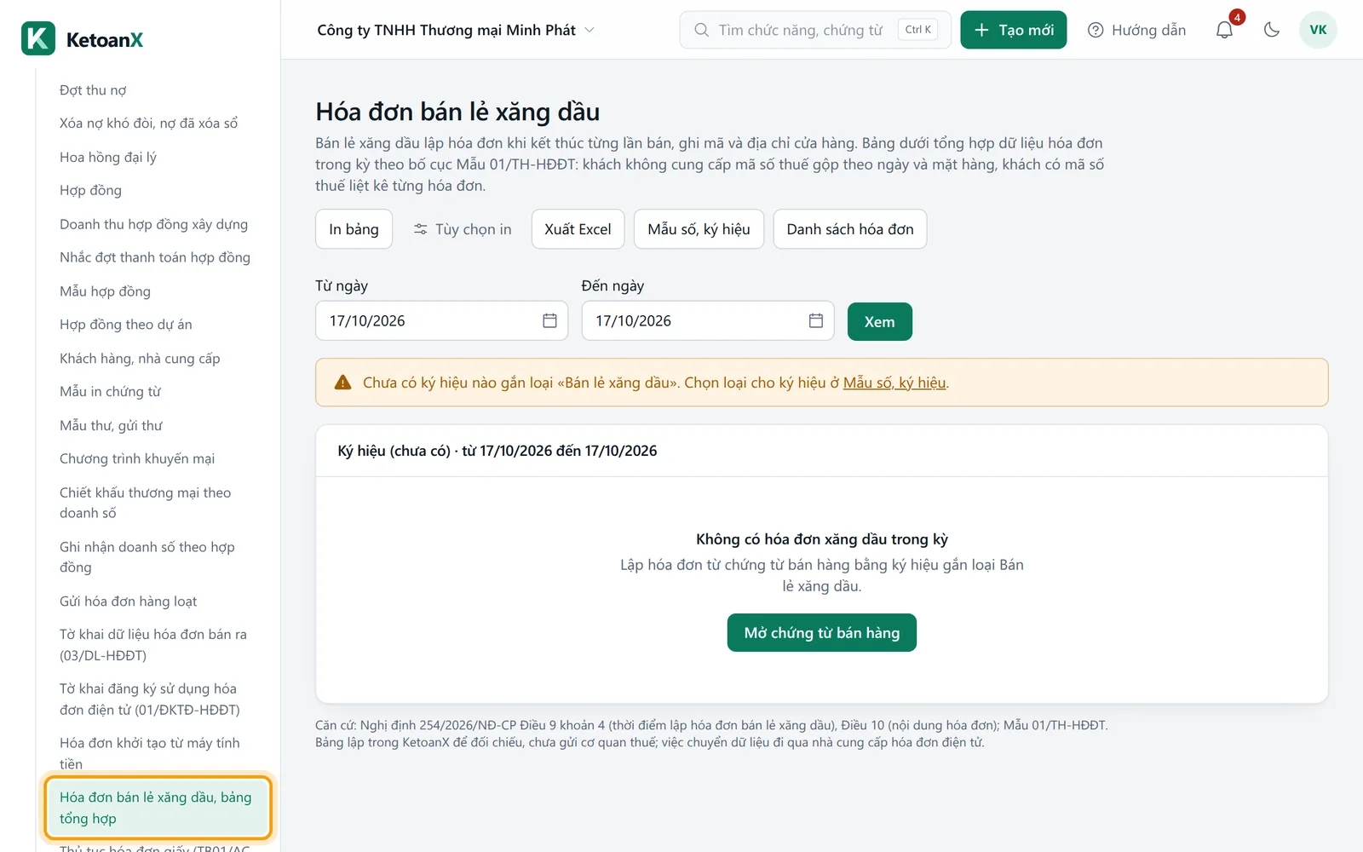Screen dimensions: 1363x852
Task: Click Xuất Excel button
Action: [x=578, y=229]
